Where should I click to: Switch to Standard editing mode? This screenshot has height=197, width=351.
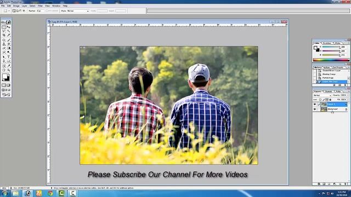coord(4,85)
